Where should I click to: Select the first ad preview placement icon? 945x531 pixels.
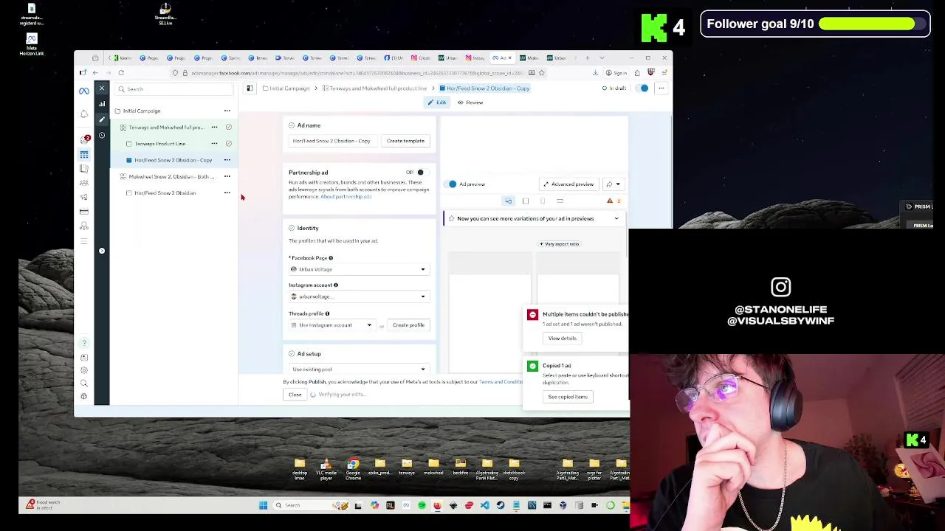[x=509, y=201]
